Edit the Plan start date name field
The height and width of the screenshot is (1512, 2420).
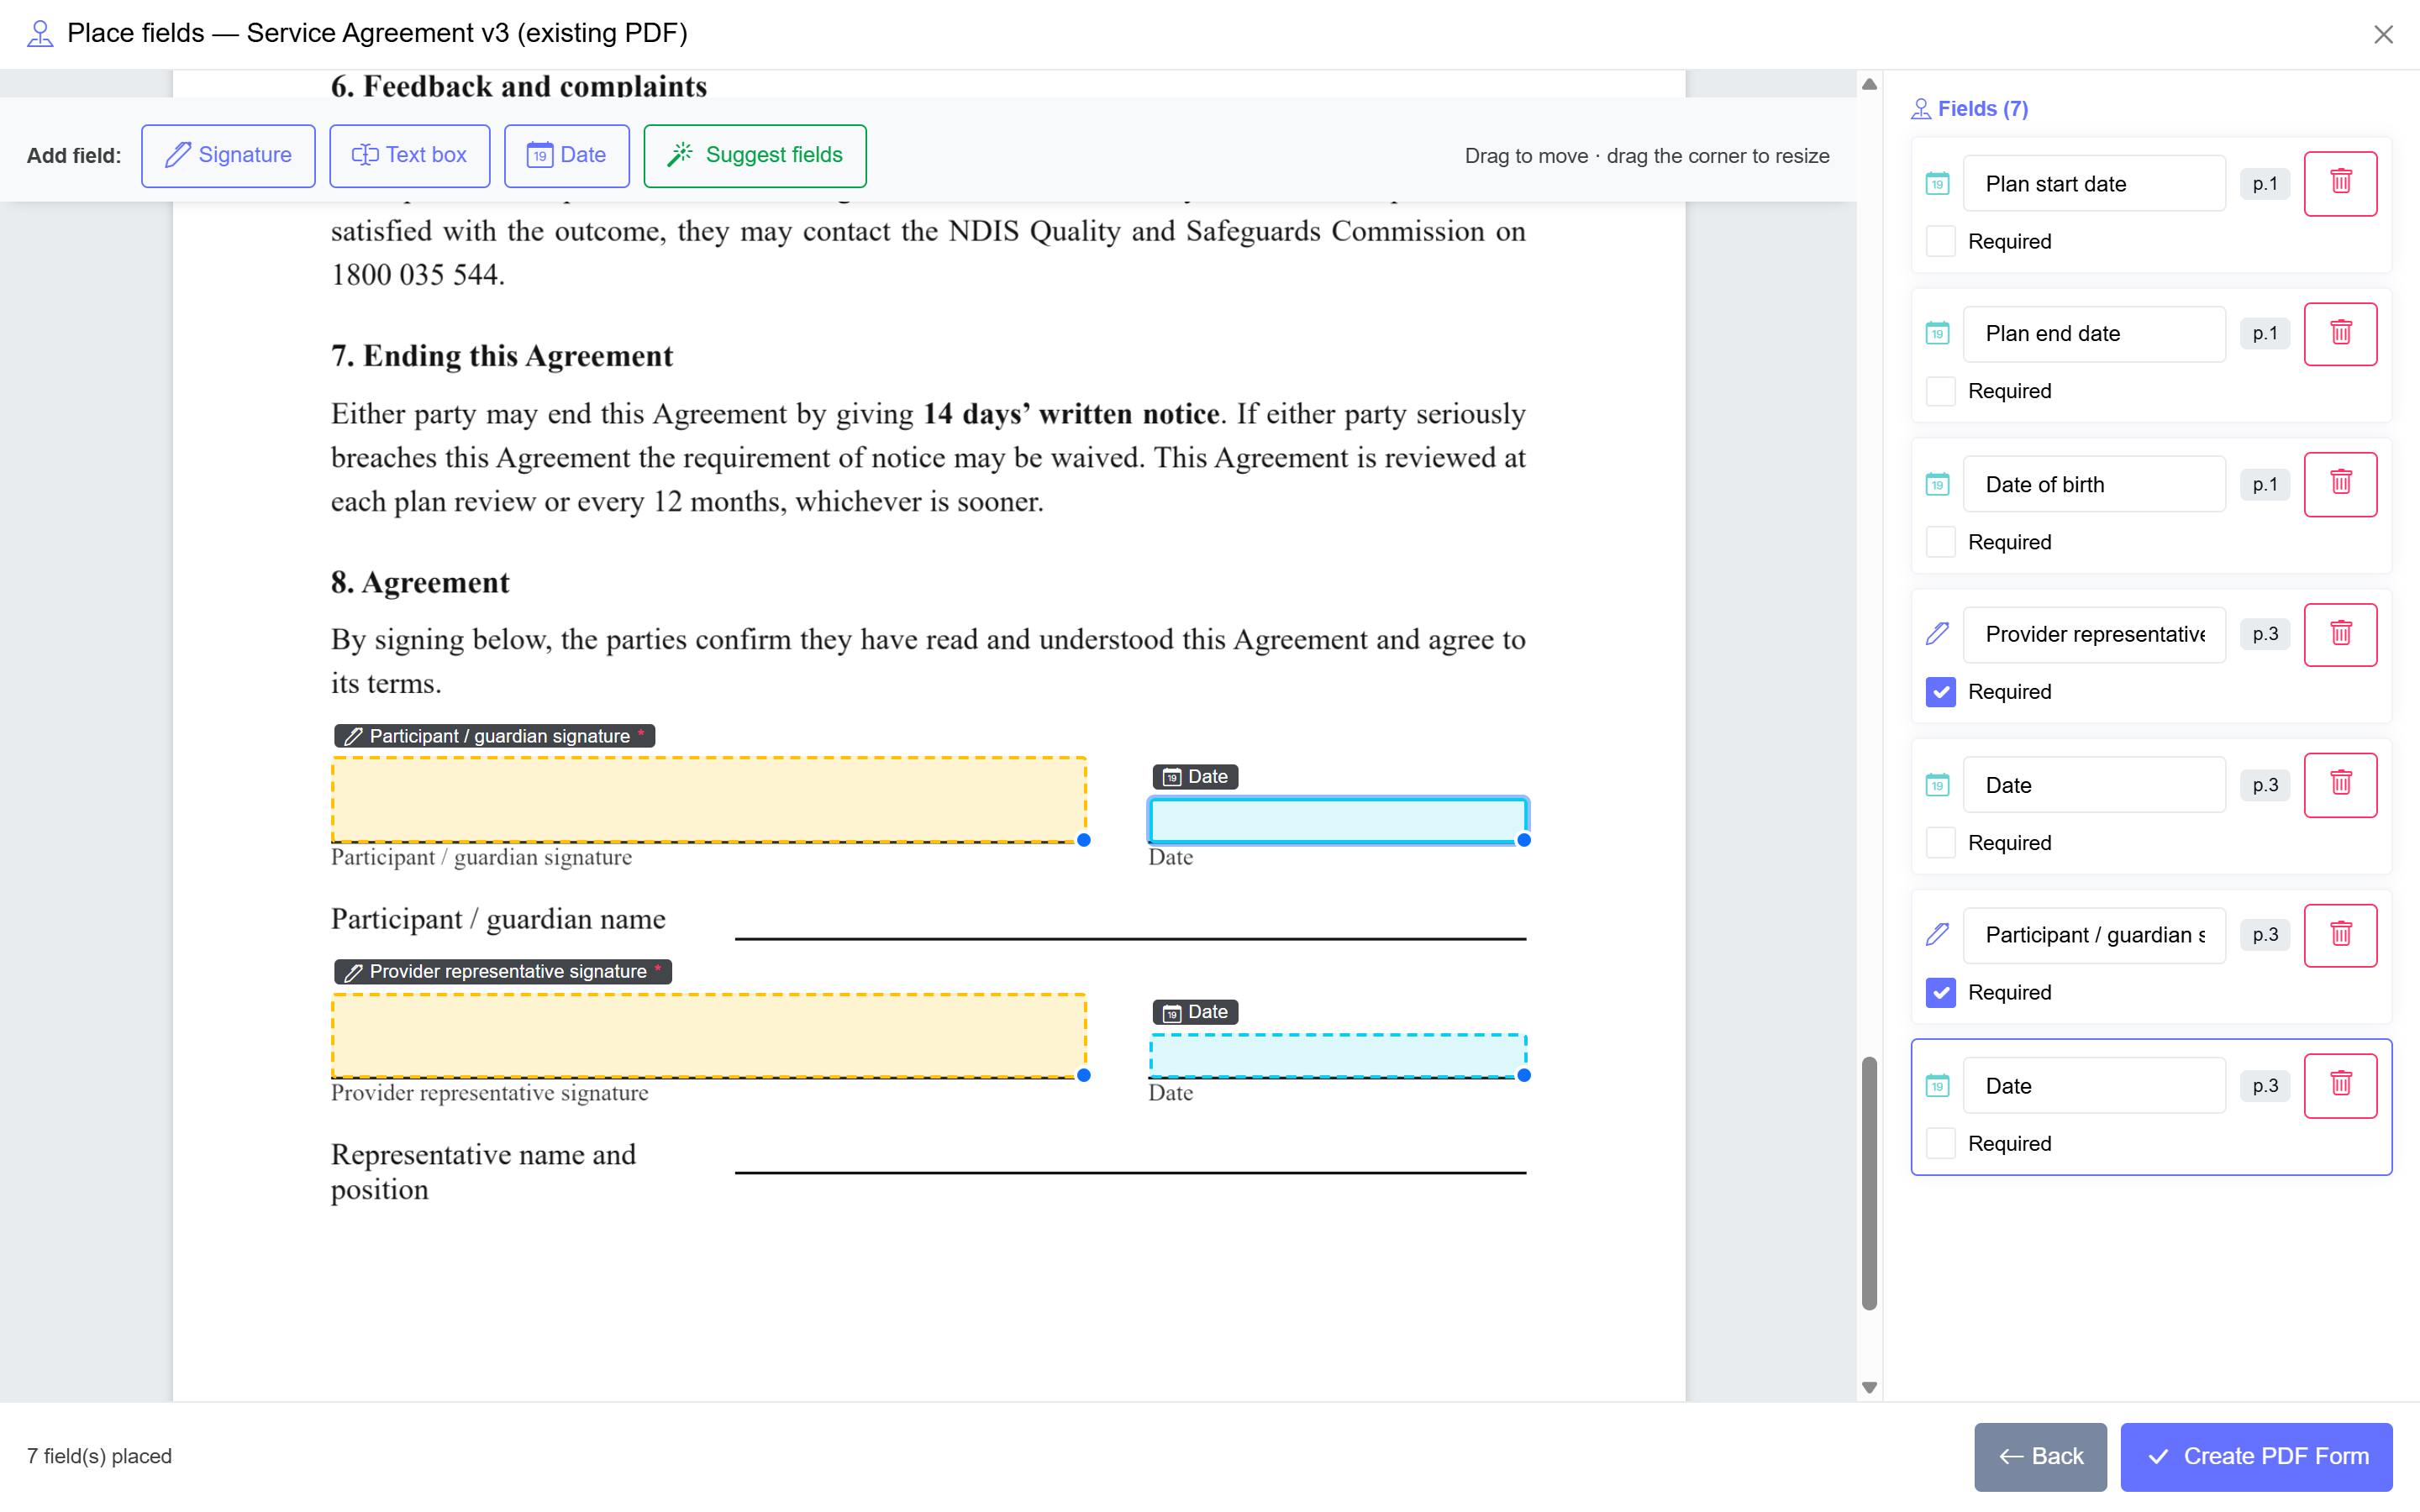tap(2094, 184)
